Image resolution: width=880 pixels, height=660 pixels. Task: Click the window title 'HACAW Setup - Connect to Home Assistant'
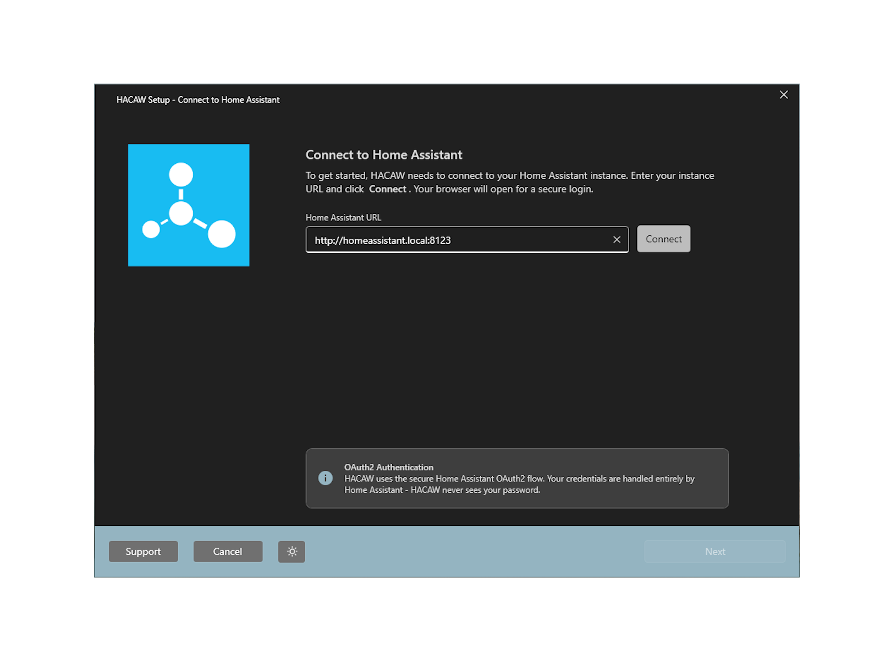coord(198,100)
